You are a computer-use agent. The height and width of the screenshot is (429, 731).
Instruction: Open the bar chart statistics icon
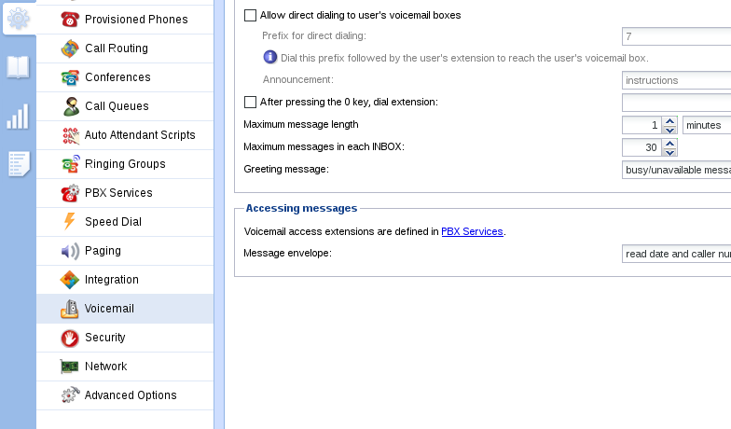tap(18, 116)
